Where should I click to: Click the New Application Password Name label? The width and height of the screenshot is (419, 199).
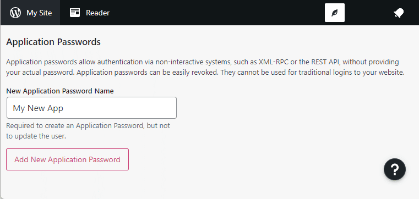point(60,91)
